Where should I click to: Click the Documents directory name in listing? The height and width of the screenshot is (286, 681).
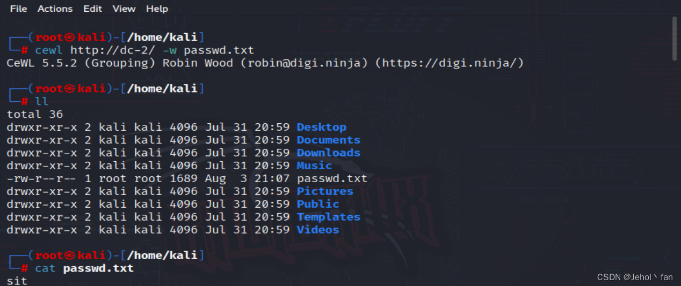[x=328, y=140]
